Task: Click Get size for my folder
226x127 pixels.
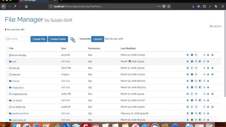Action: [66, 100]
